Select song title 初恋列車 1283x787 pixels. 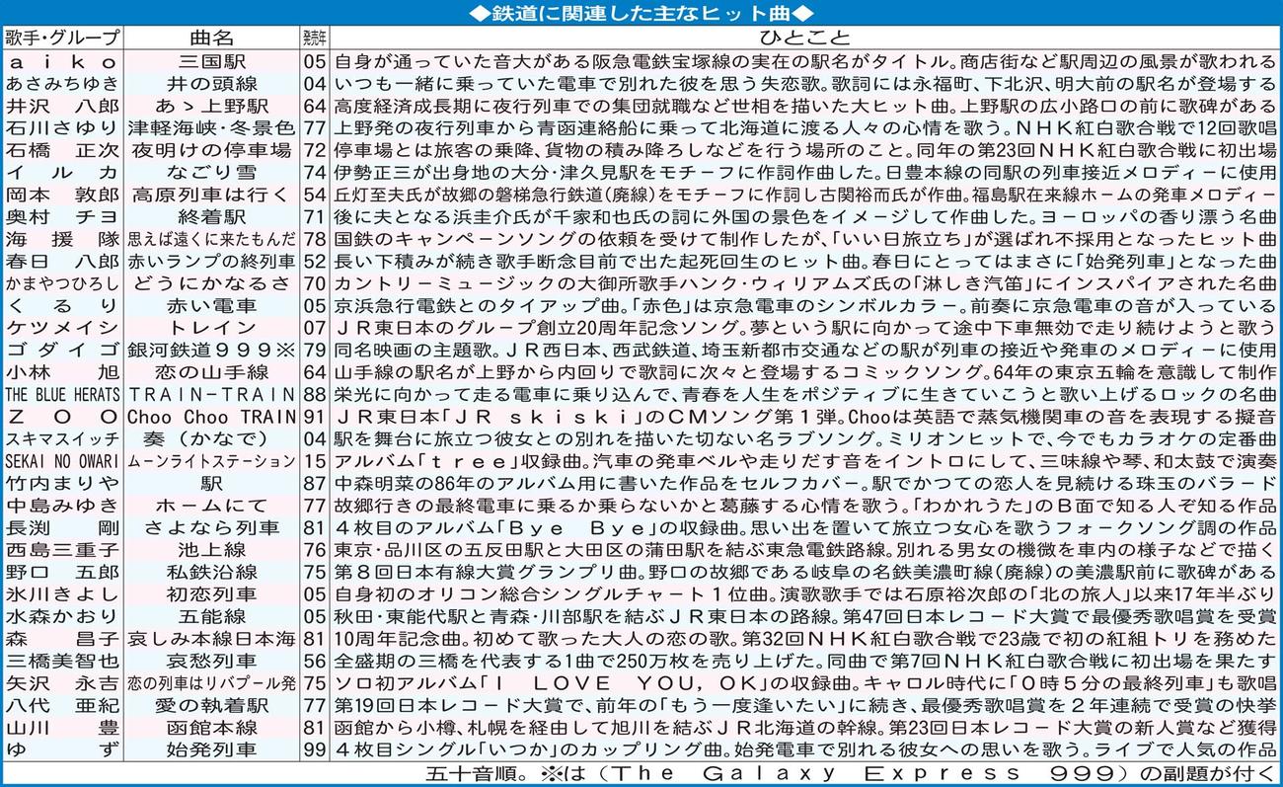point(211,594)
